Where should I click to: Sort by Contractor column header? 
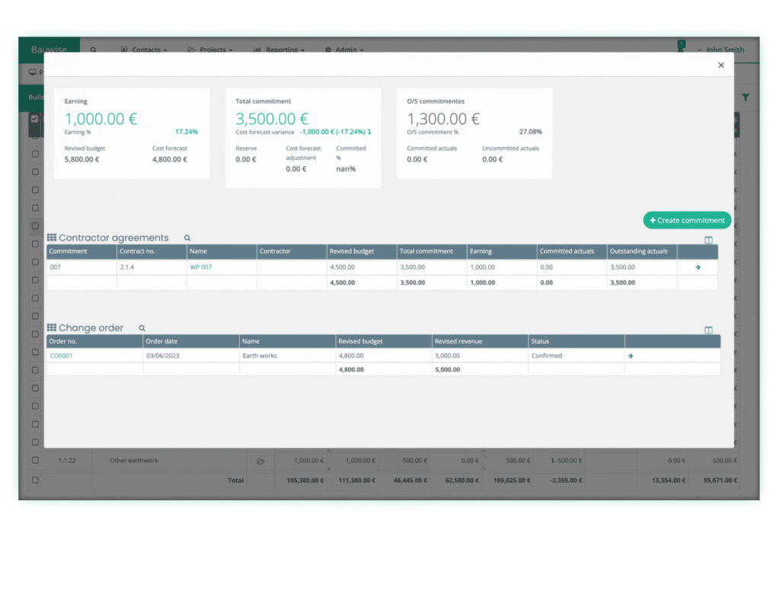tap(292, 251)
